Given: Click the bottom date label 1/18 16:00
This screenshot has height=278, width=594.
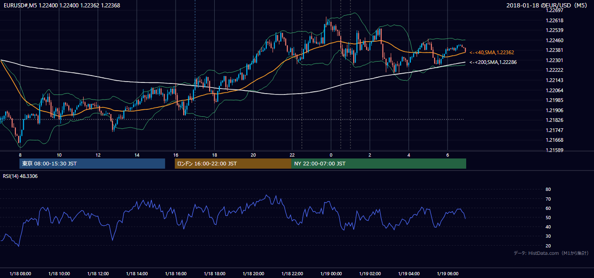Looking at the screenshot, I should 176,274.
